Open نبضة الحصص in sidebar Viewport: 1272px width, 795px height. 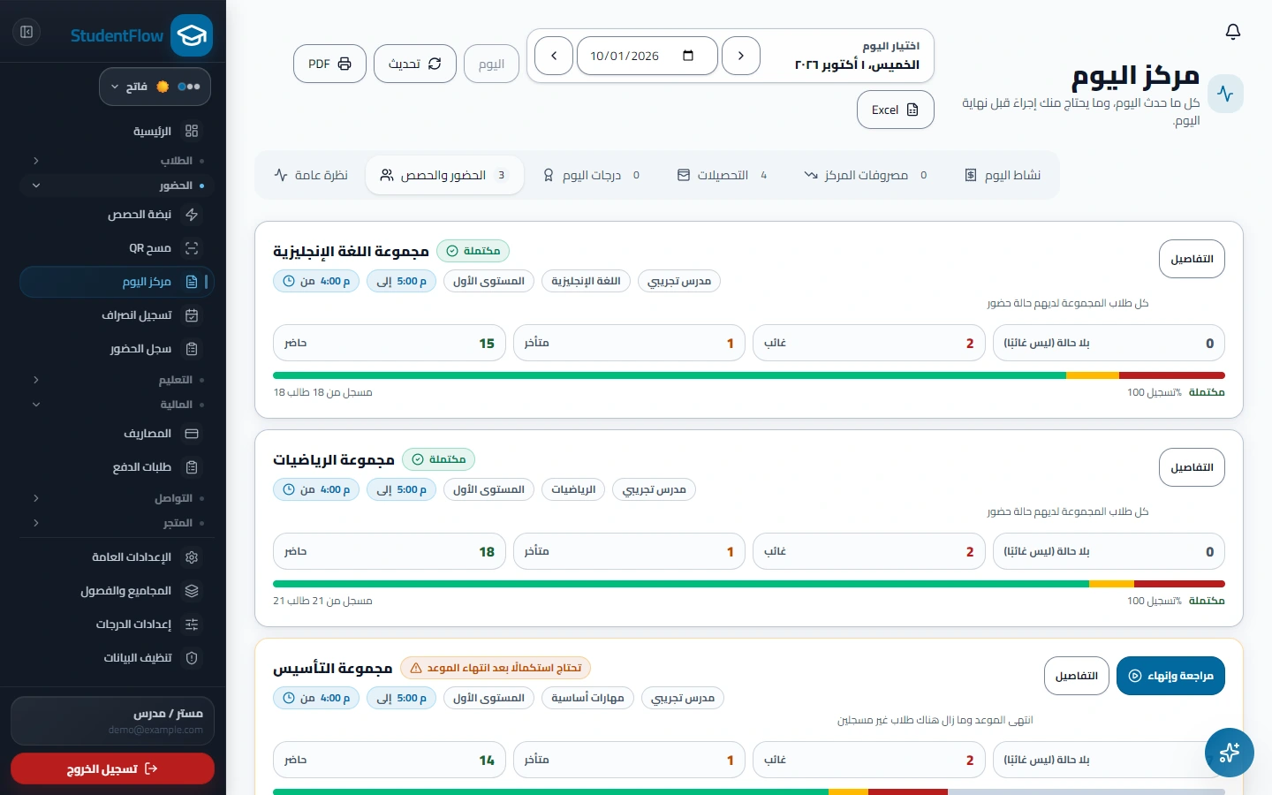(117, 215)
